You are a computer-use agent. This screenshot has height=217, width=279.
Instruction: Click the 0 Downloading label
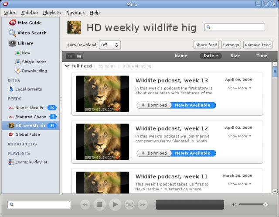tap(136, 66)
